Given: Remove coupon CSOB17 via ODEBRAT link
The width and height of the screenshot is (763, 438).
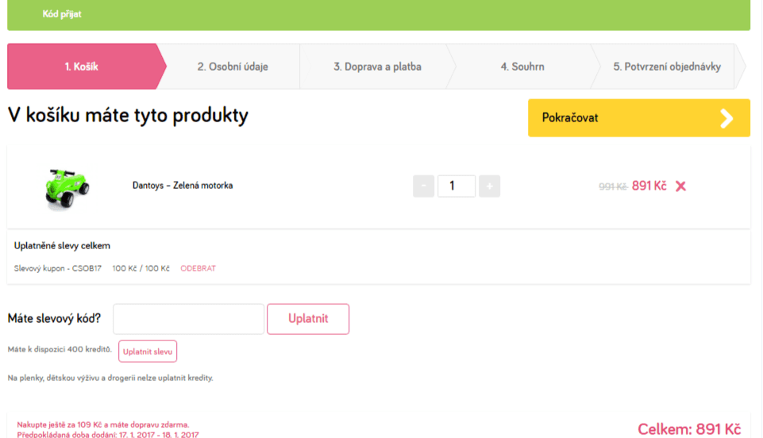Looking at the screenshot, I should click(x=198, y=268).
